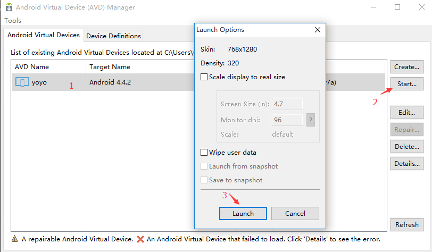Click the Target Name column header
432x252 pixels.
[140, 67]
